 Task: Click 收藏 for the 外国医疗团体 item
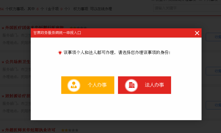[x=213, y=37]
